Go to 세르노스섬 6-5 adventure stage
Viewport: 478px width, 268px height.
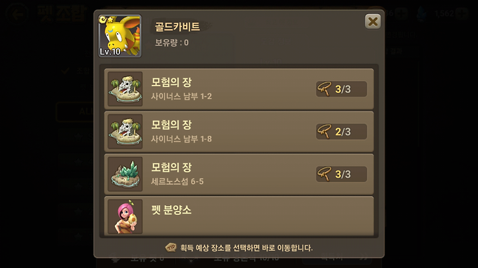pos(239,174)
